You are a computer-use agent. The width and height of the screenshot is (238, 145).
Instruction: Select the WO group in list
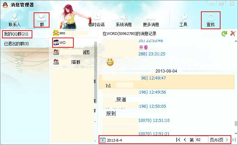pos(63,43)
